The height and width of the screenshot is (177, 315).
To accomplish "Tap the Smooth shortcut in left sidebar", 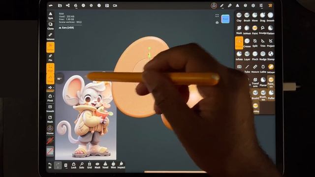I will pyautogui.click(x=50, y=108).
